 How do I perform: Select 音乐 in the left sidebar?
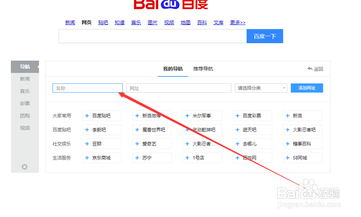coord(25,91)
